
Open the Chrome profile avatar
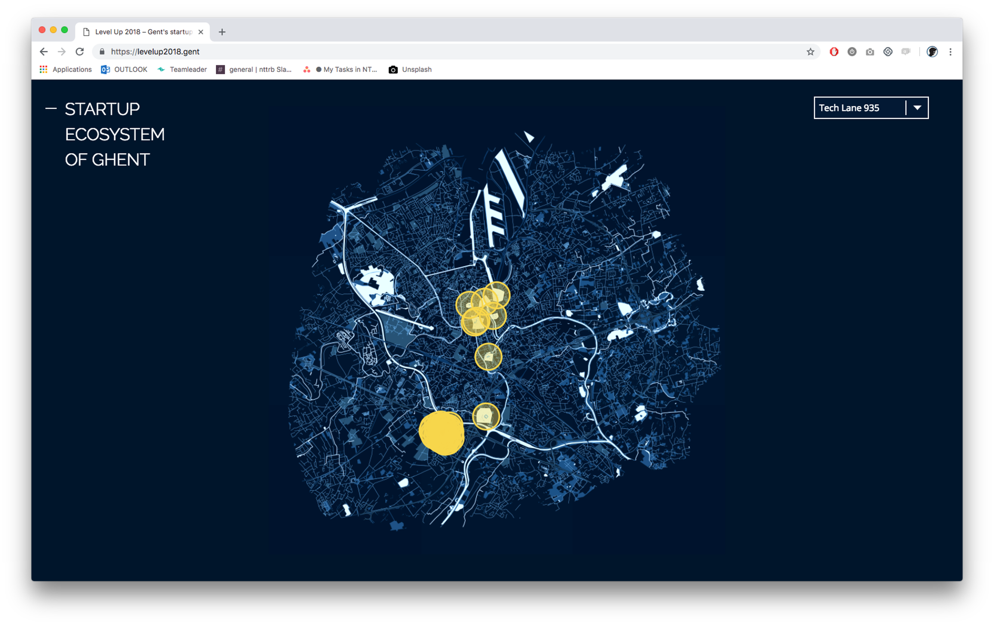pos(932,52)
